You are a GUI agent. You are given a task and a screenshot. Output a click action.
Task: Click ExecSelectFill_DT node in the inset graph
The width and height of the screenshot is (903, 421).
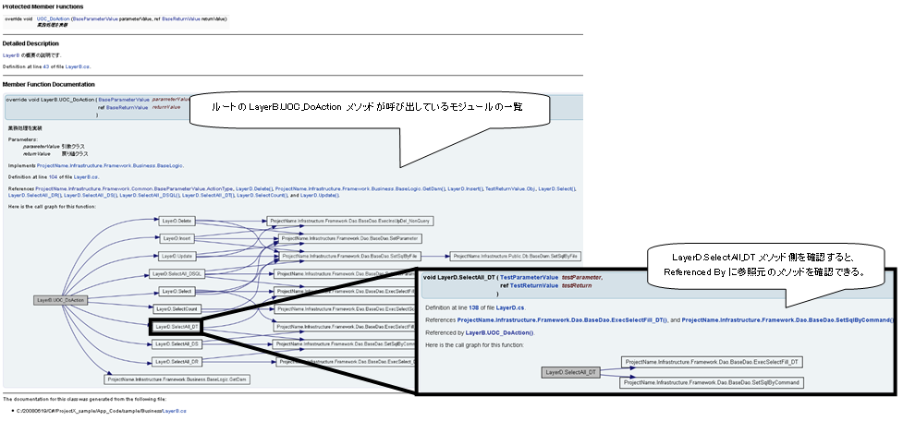point(712,362)
